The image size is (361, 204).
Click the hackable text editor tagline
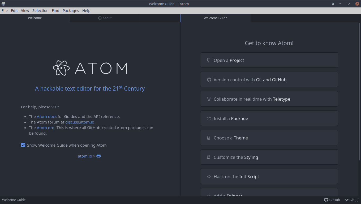[90, 88]
